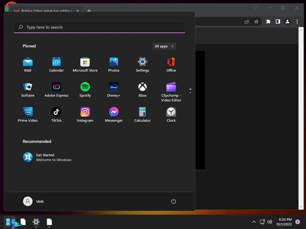The height and width of the screenshot is (229, 306).
Task: Click the Windows Start button on taskbar
Action: click(8, 222)
